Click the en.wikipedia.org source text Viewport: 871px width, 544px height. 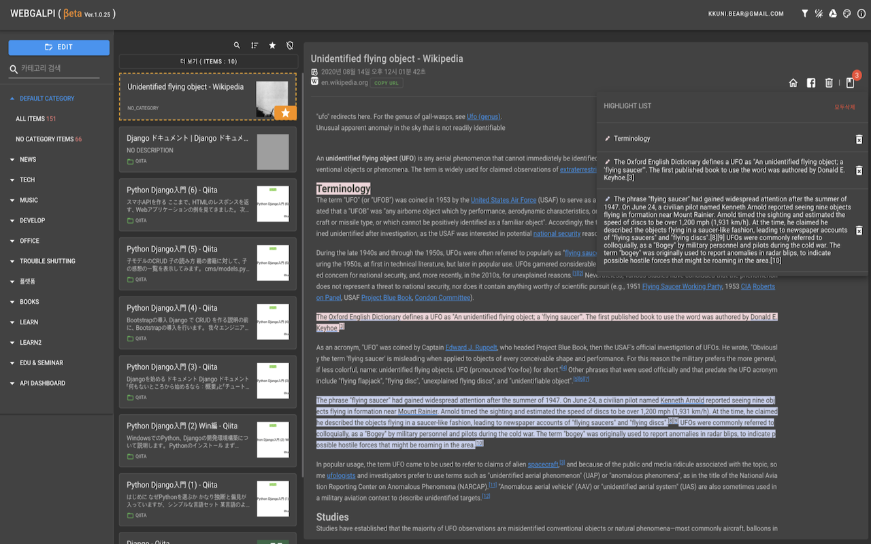[x=344, y=83]
